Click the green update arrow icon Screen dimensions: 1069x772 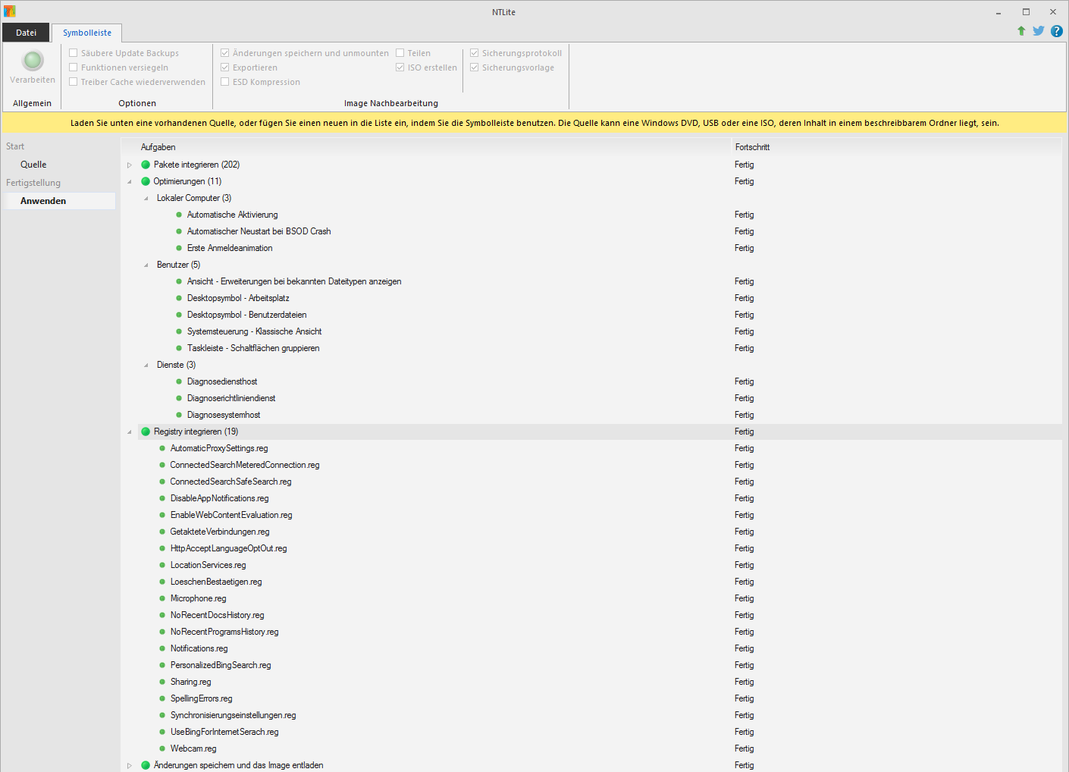click(x=1021, y=31)
